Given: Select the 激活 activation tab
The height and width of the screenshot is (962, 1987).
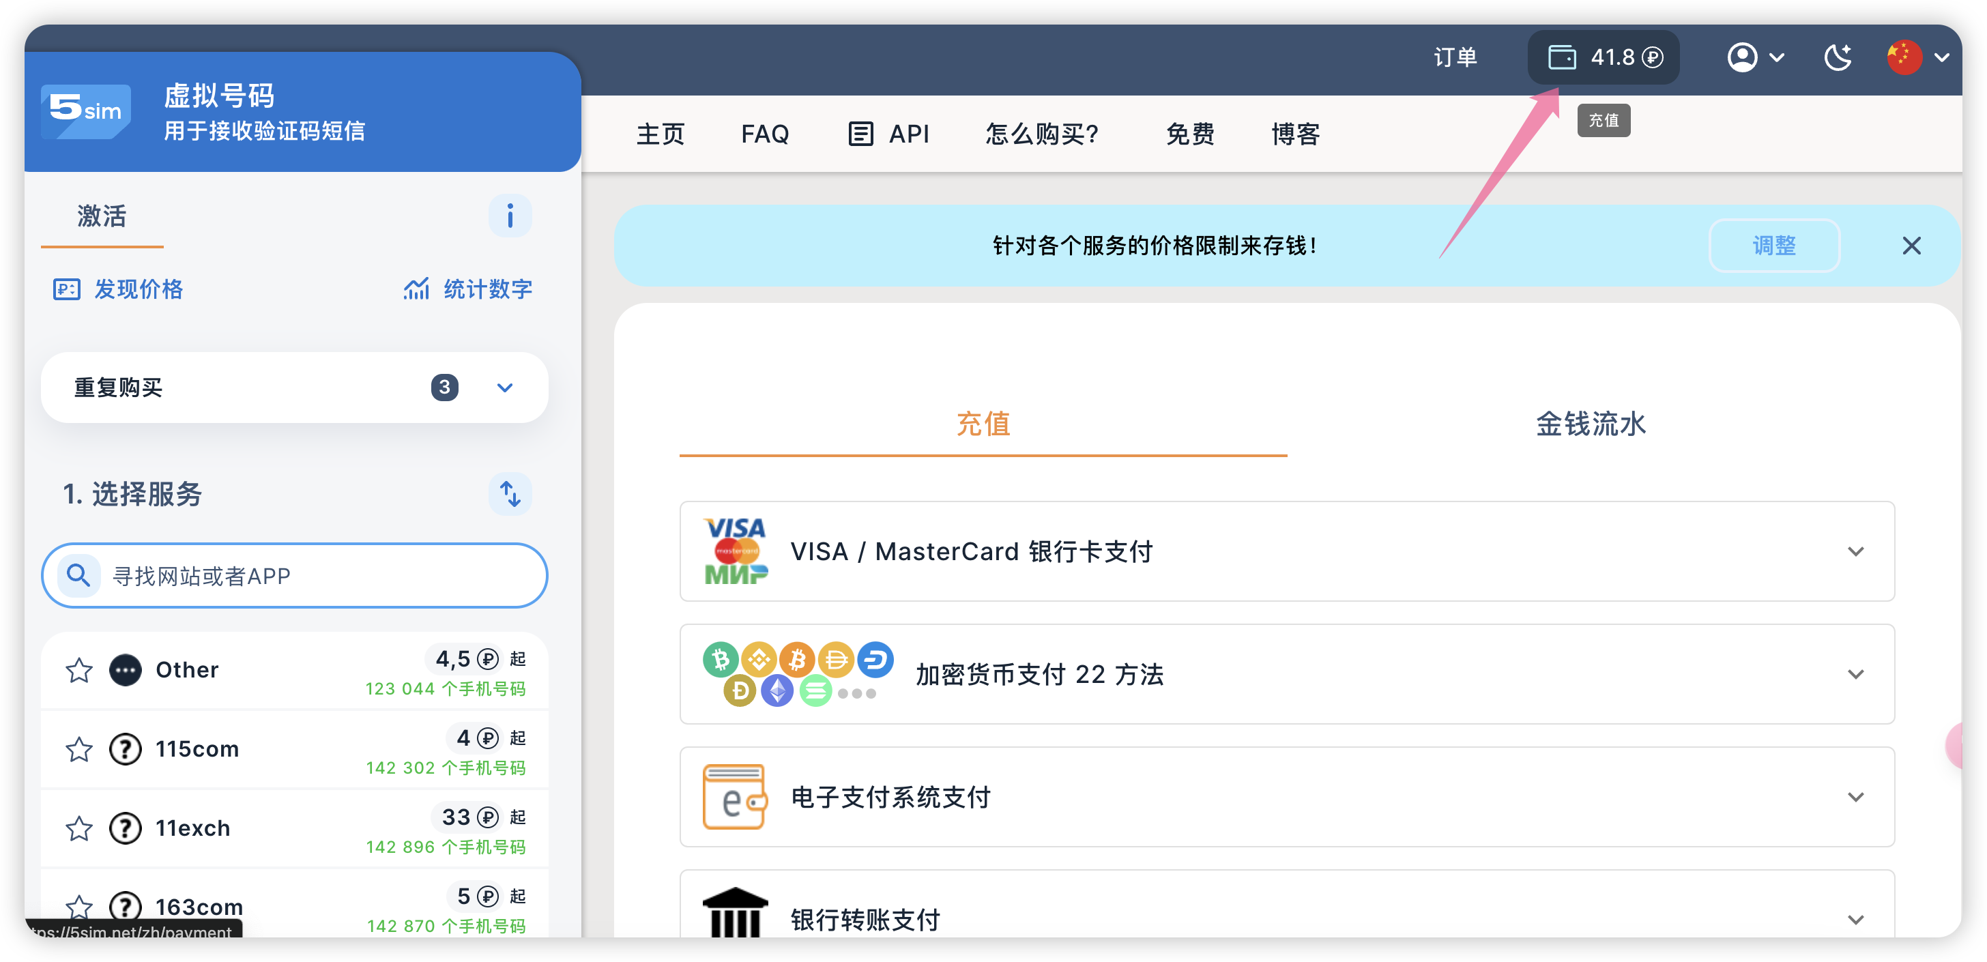Looking at the screenshot, I should (102, 216).
